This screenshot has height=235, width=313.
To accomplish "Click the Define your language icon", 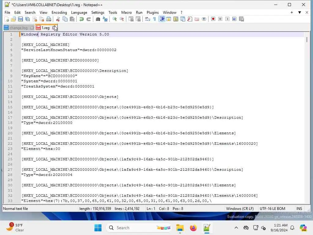I will pos(169,19).
